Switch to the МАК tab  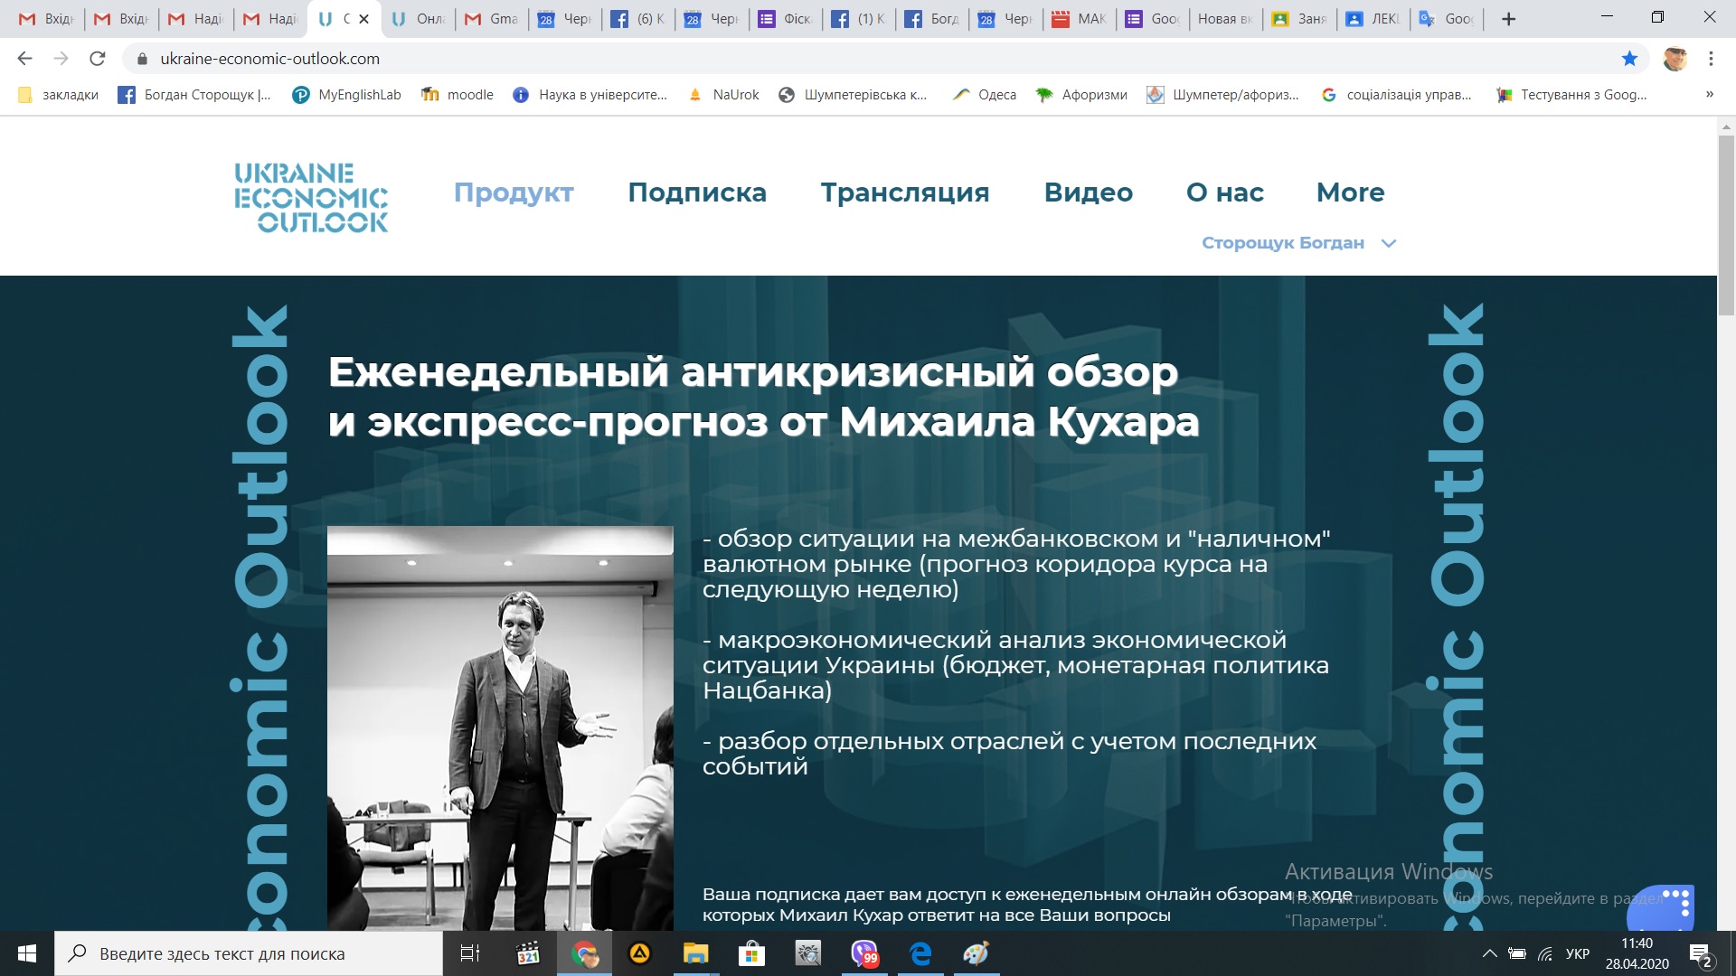click(1080, 19)
